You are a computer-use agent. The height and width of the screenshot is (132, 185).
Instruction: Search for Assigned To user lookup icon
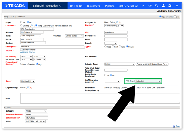(x=117, y=22)
